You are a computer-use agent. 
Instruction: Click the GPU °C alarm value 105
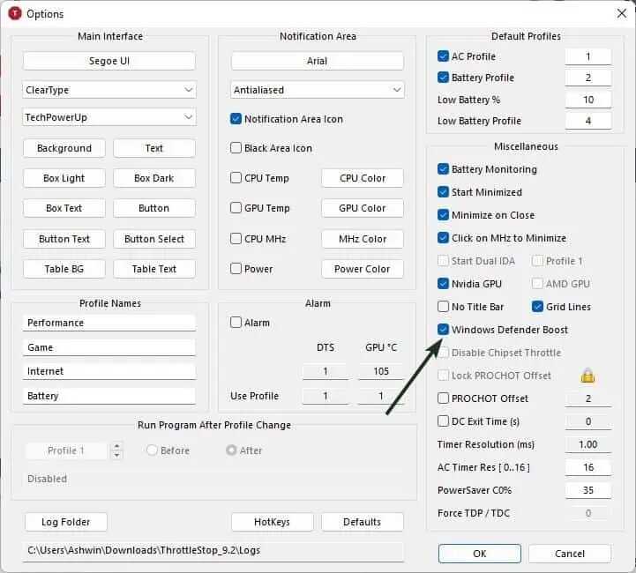381,372
